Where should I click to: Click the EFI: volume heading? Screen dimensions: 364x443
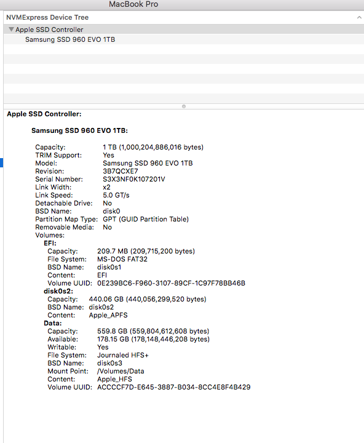pos(50,243)
